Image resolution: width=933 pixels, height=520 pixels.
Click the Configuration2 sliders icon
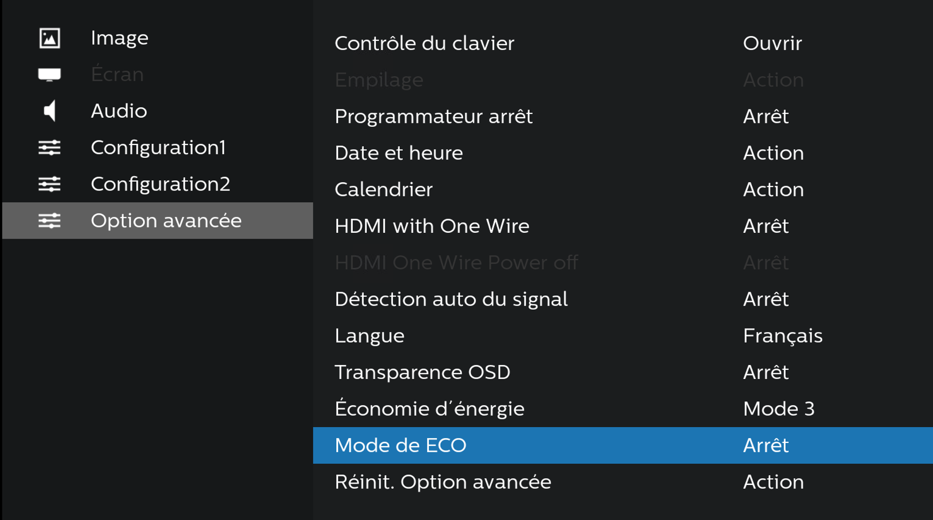click(x=50, y=184)
